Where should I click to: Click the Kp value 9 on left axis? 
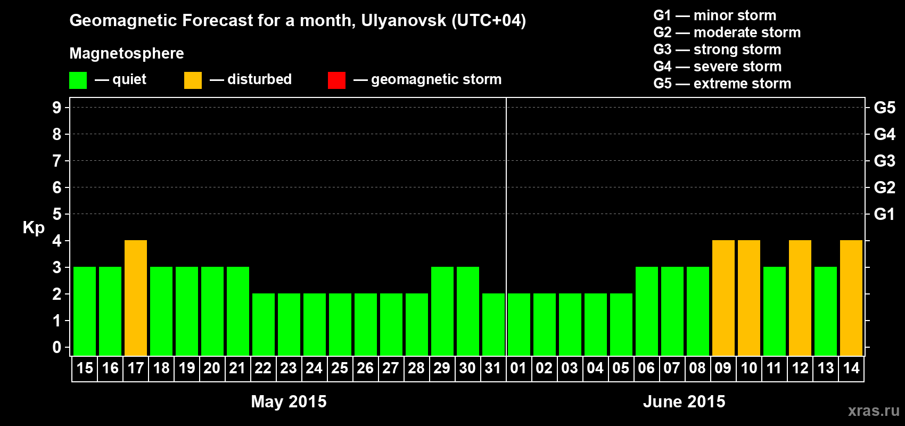57,108
